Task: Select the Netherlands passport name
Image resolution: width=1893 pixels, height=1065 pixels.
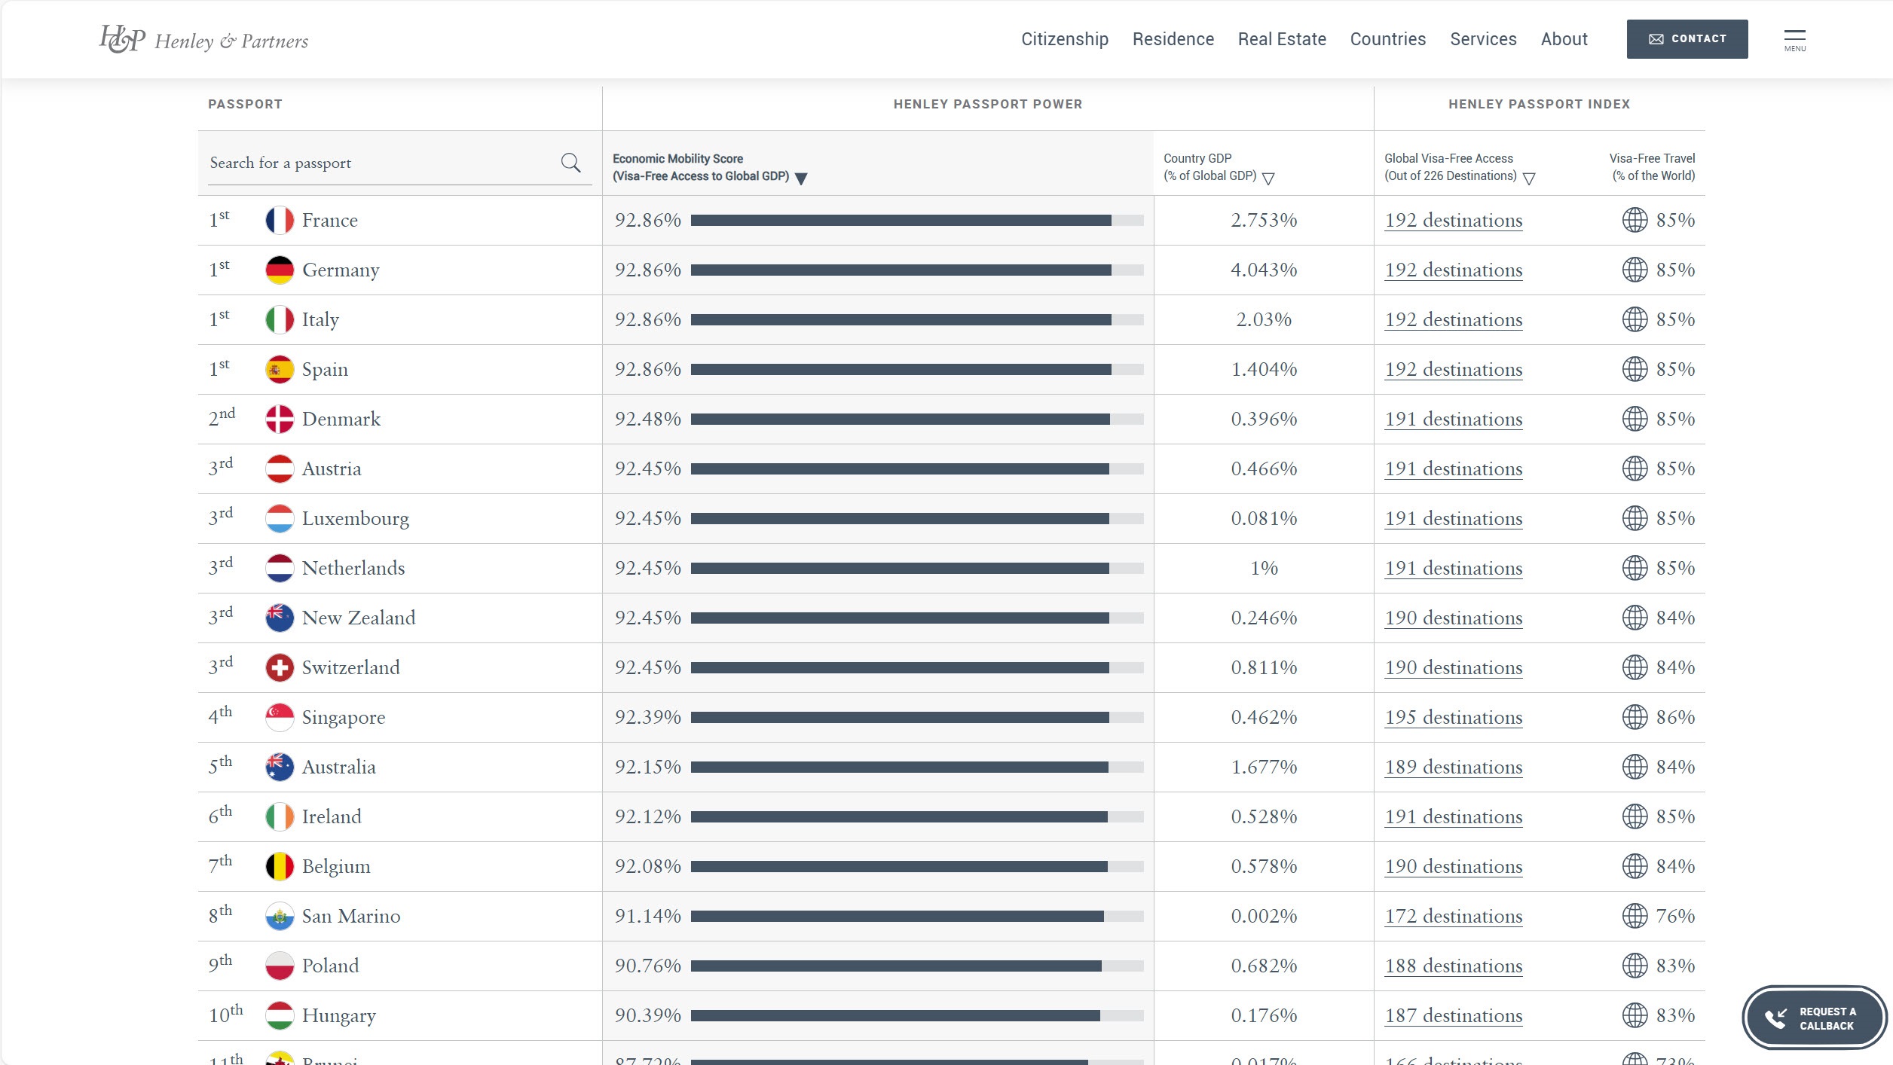Action: 353,568
